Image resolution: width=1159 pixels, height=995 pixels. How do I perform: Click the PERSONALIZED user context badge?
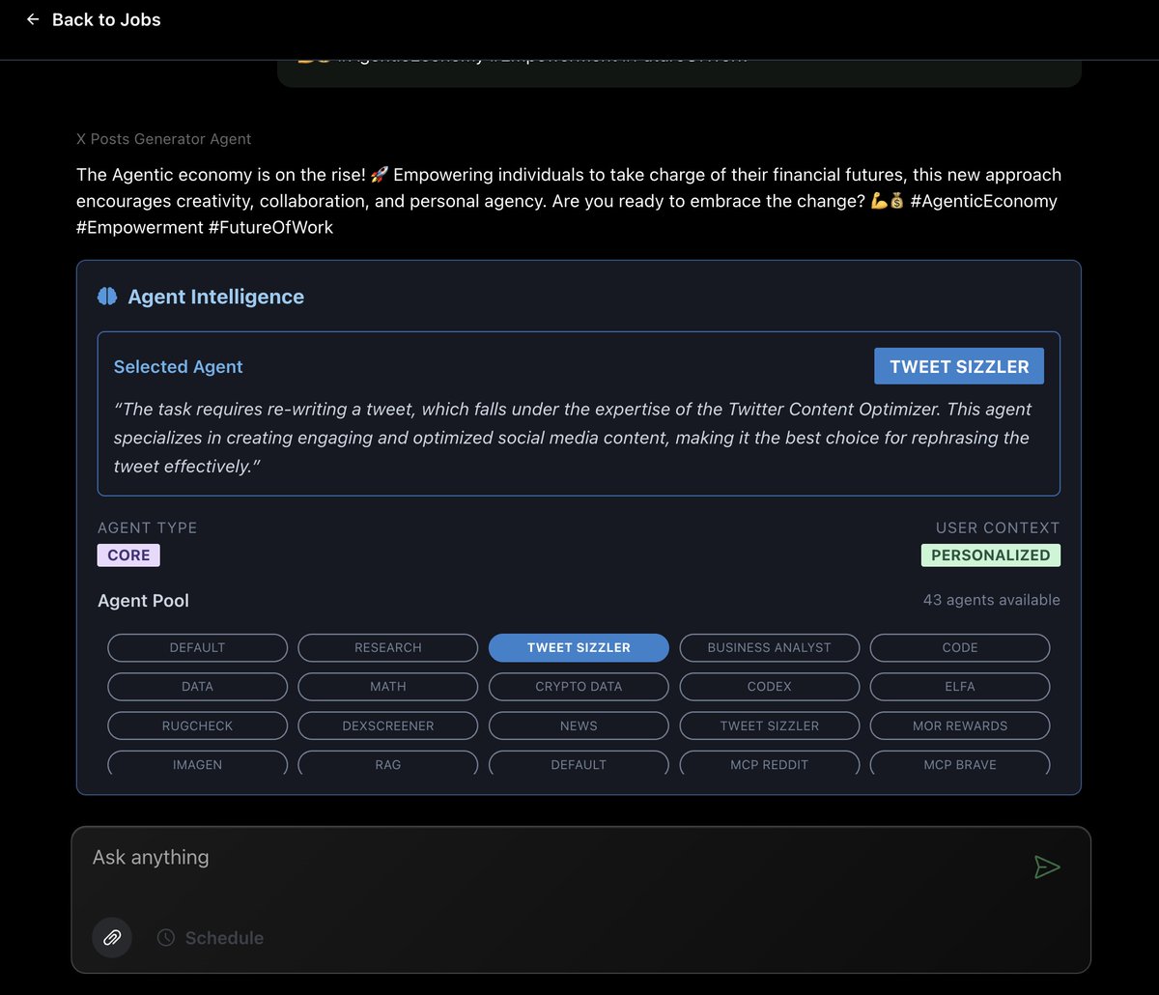coord(990,555)
